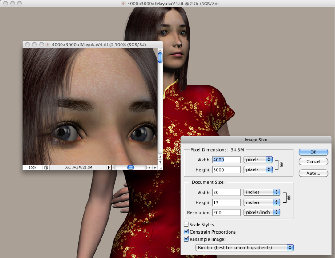This screenshot has width=335, height=258.
Task: Click the file proxy icon in the 100% window title
Action: point(48,44)
